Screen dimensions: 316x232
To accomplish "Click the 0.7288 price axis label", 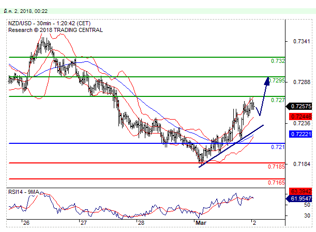I will point(302,82).
